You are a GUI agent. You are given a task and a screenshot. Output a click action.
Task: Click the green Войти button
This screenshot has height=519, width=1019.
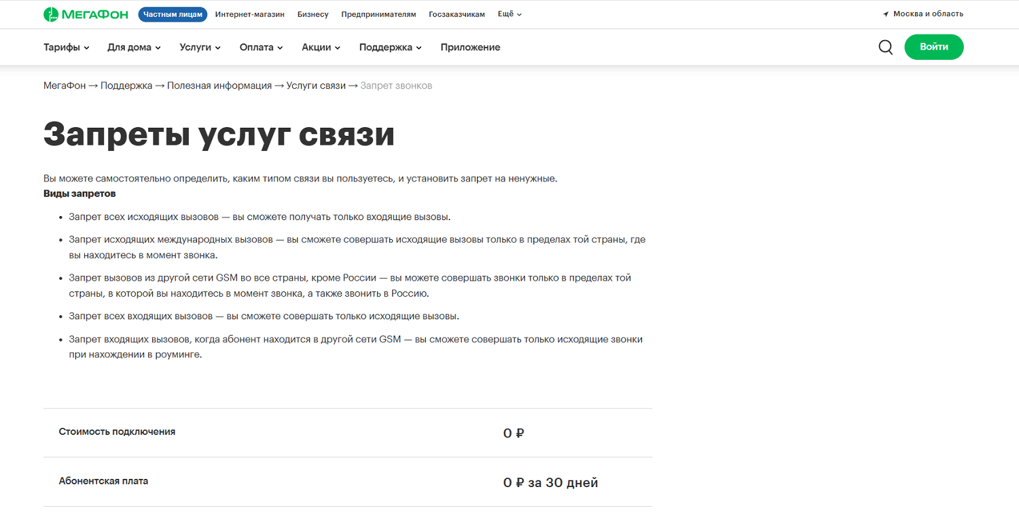point(934,47)
